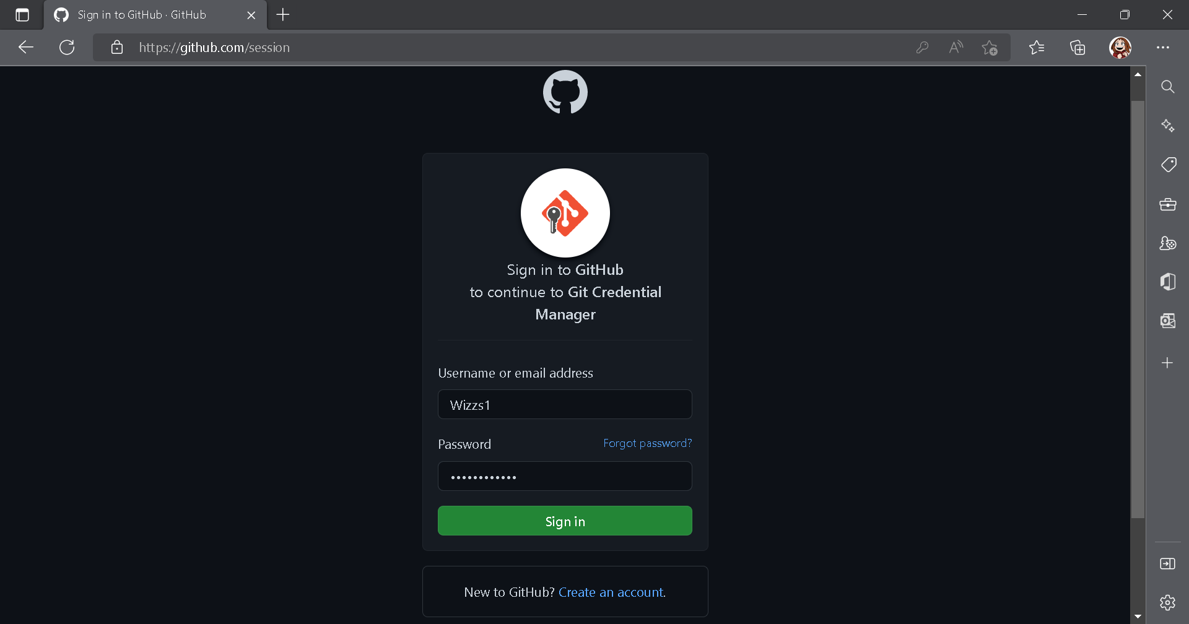Open sidebar settings gear
Viewport: 1189px width, 624px height.
(1168, 602)
